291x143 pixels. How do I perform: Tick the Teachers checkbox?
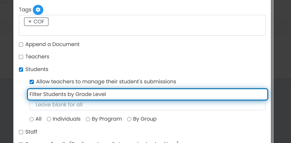(x=21, y=57)
